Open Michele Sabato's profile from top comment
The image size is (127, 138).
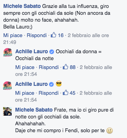tap(22, 6)
